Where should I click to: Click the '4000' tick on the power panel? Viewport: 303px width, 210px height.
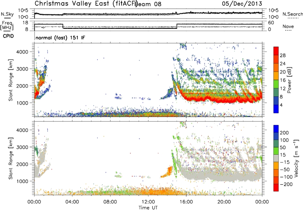coord(22,52)
